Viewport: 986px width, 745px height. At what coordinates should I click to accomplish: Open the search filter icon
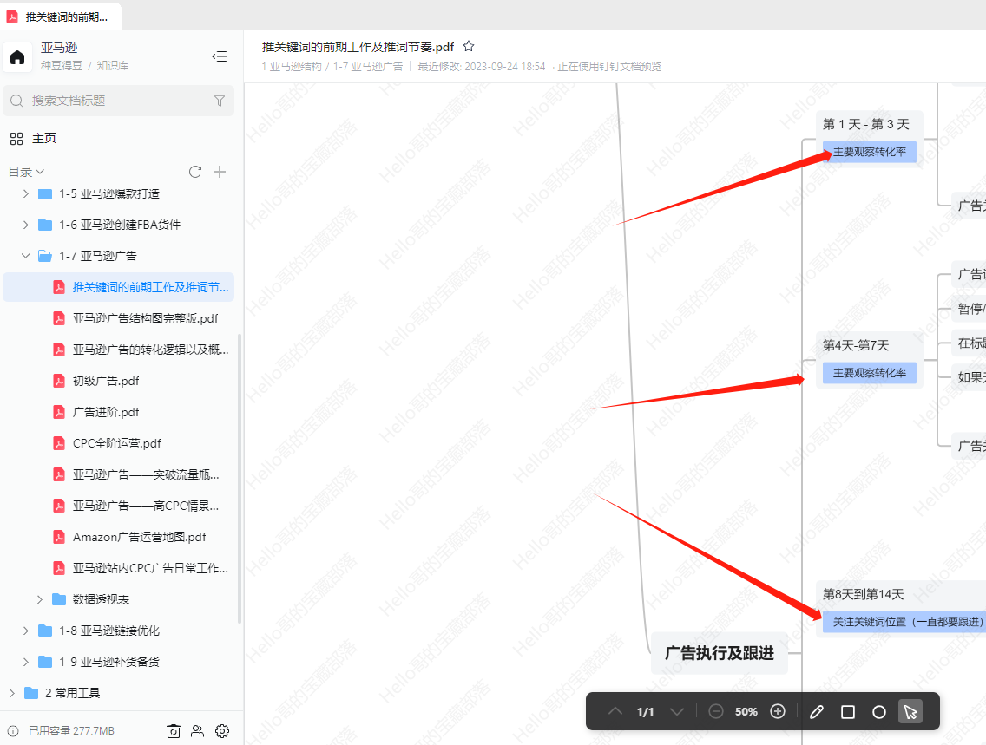point(220,101)
